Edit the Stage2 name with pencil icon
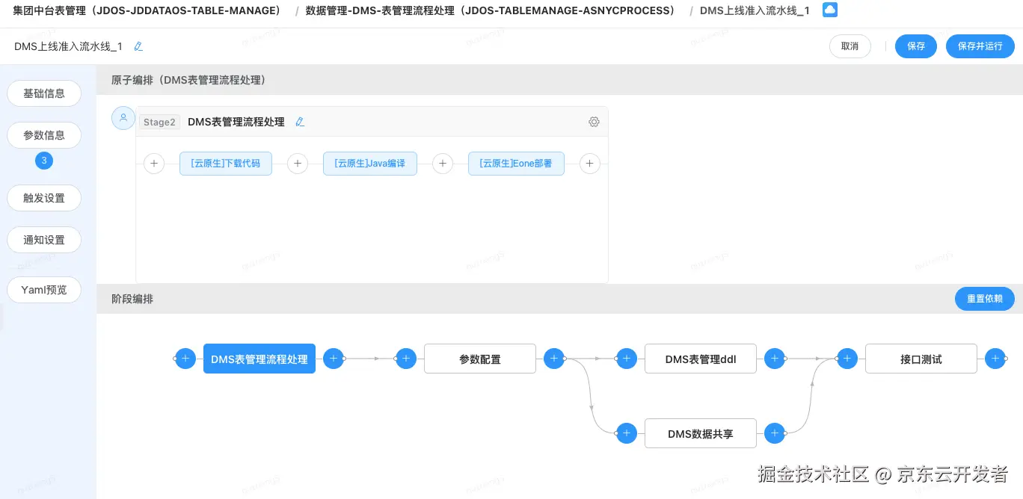This screenshot has width=1023, height=499. [300, 122]
